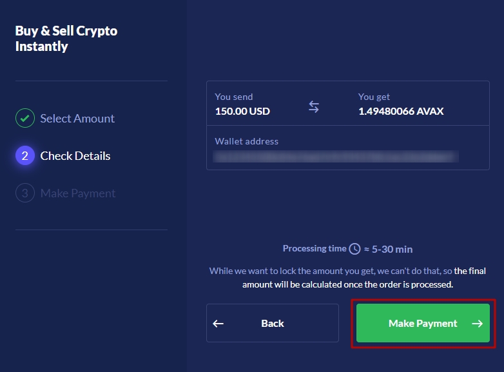Click the right arrow on green payment button
The image size is (504, 372).
tap(477, 324)
